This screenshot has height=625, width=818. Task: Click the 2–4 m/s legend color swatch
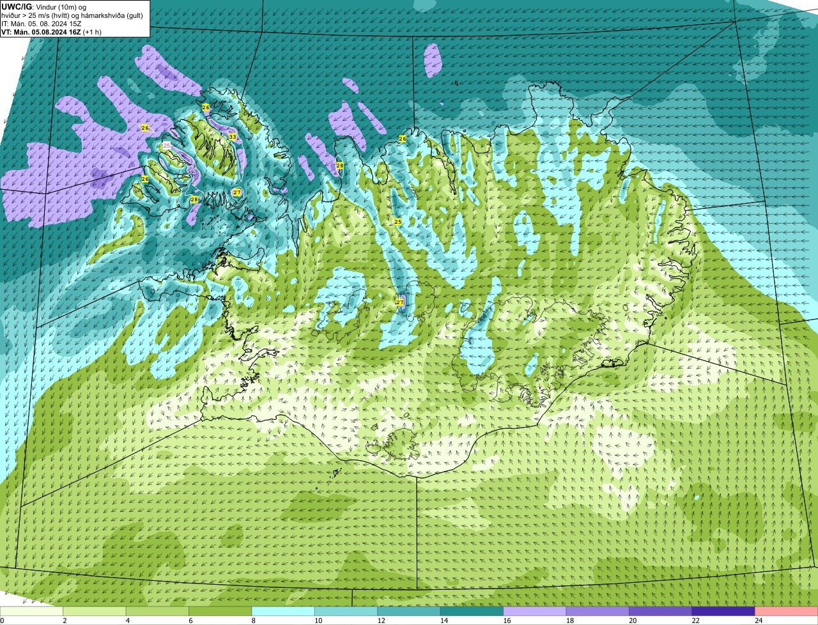[x=96, y=611]
